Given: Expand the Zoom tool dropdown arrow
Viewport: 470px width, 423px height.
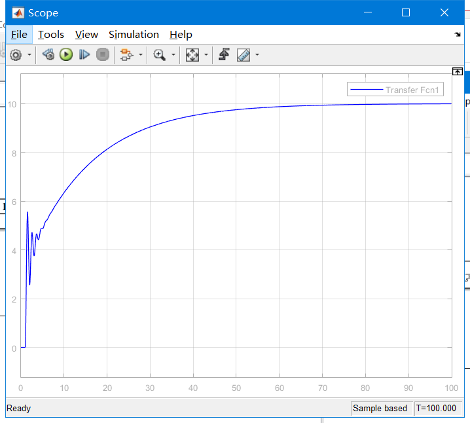Looking at the screenshot, I should 173,55.
